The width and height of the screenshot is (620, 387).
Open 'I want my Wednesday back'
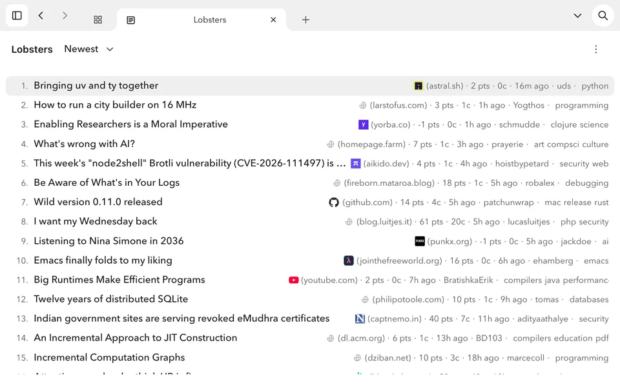96,221
